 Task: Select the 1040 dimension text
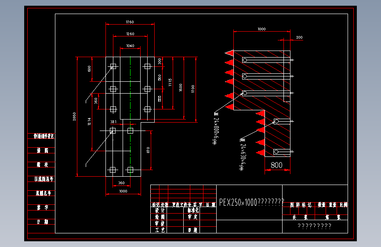(130, 46)
